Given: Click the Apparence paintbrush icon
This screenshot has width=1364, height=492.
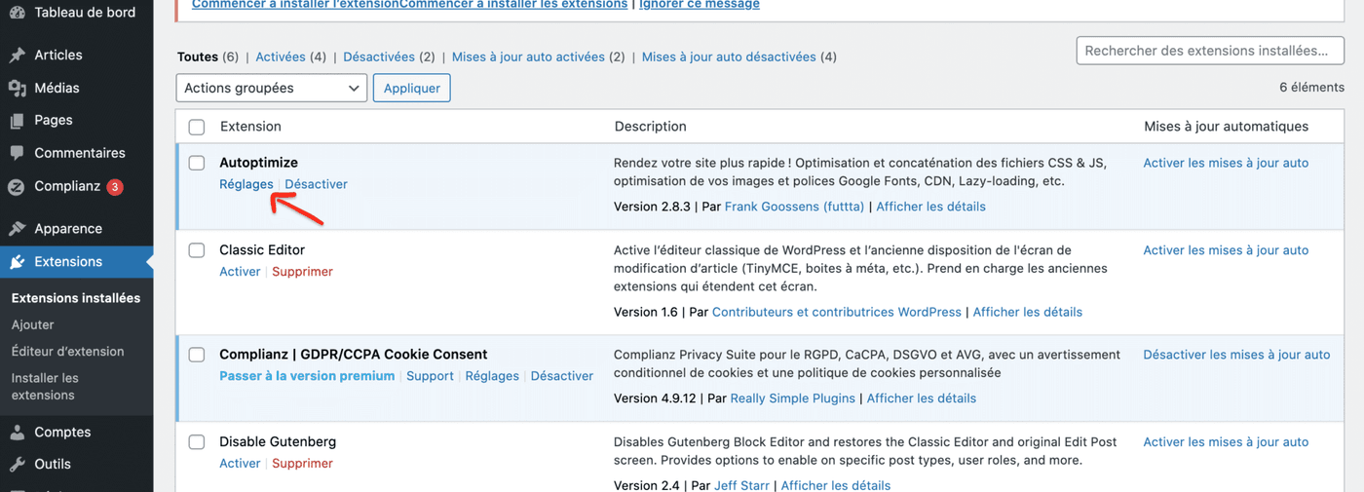Looking at the screenshot, I should coord(17,229).
